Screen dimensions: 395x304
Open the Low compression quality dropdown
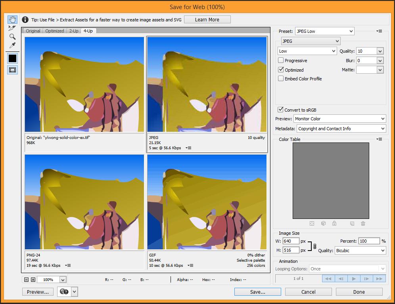coord(307,51)
